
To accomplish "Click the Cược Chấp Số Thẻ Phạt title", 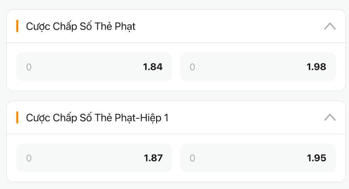I will point(81,27).
